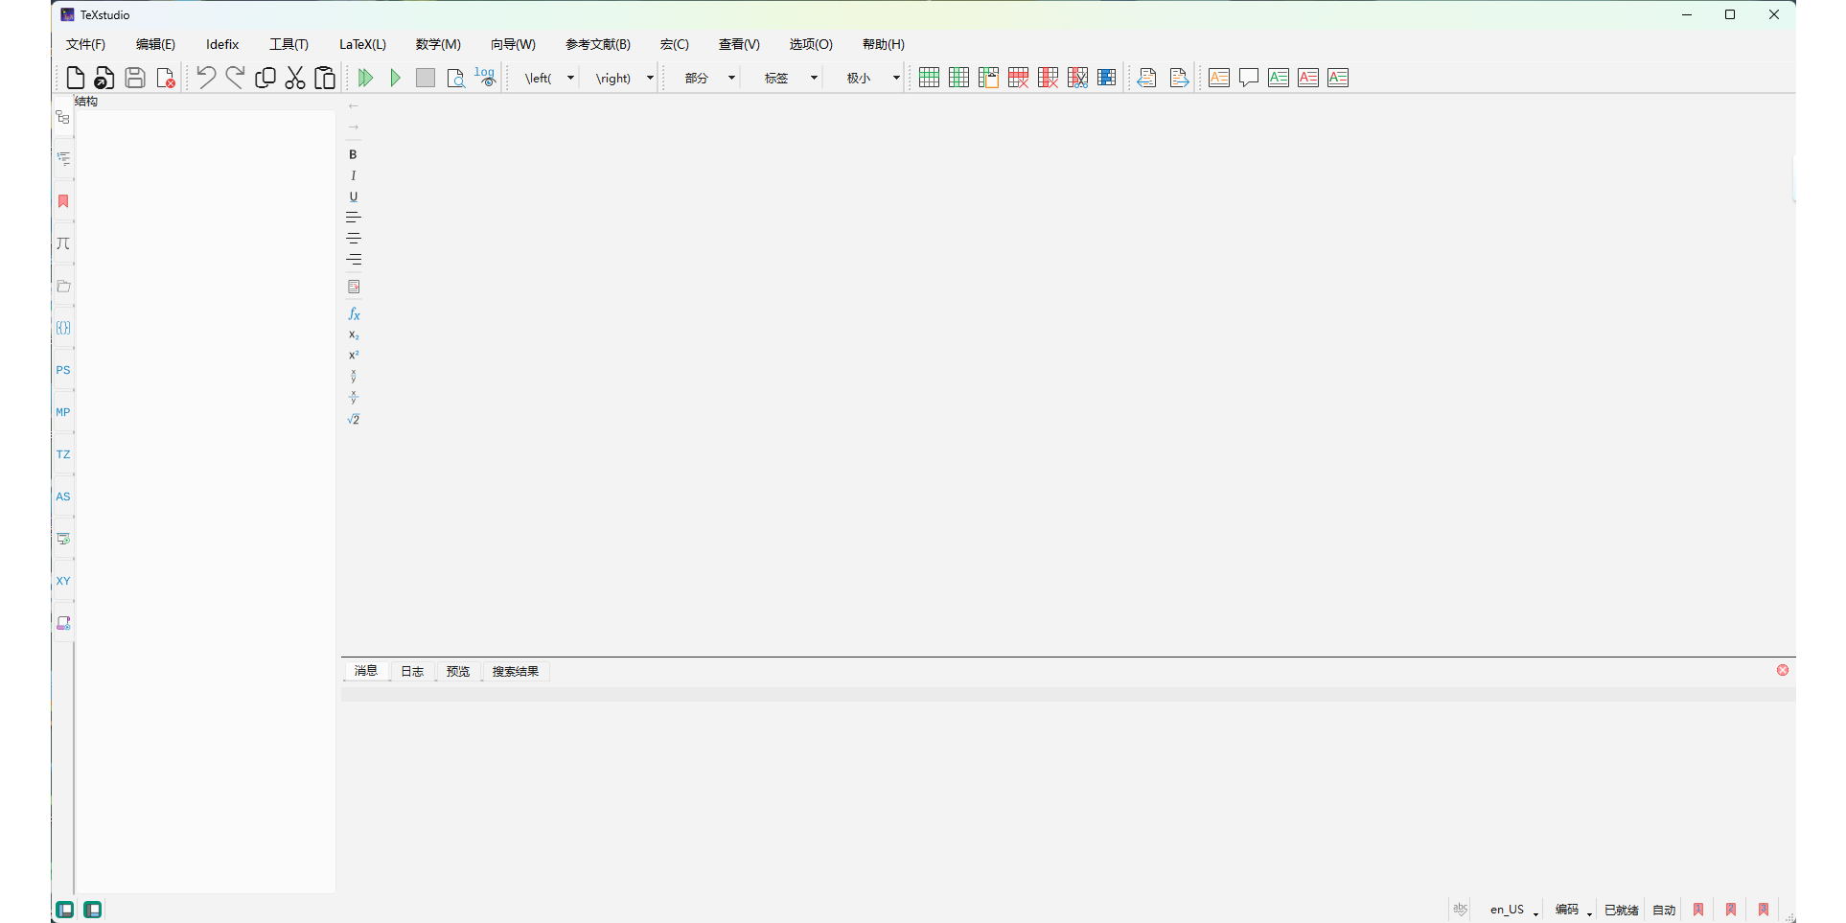Click the insert table icon

point(929,78)
